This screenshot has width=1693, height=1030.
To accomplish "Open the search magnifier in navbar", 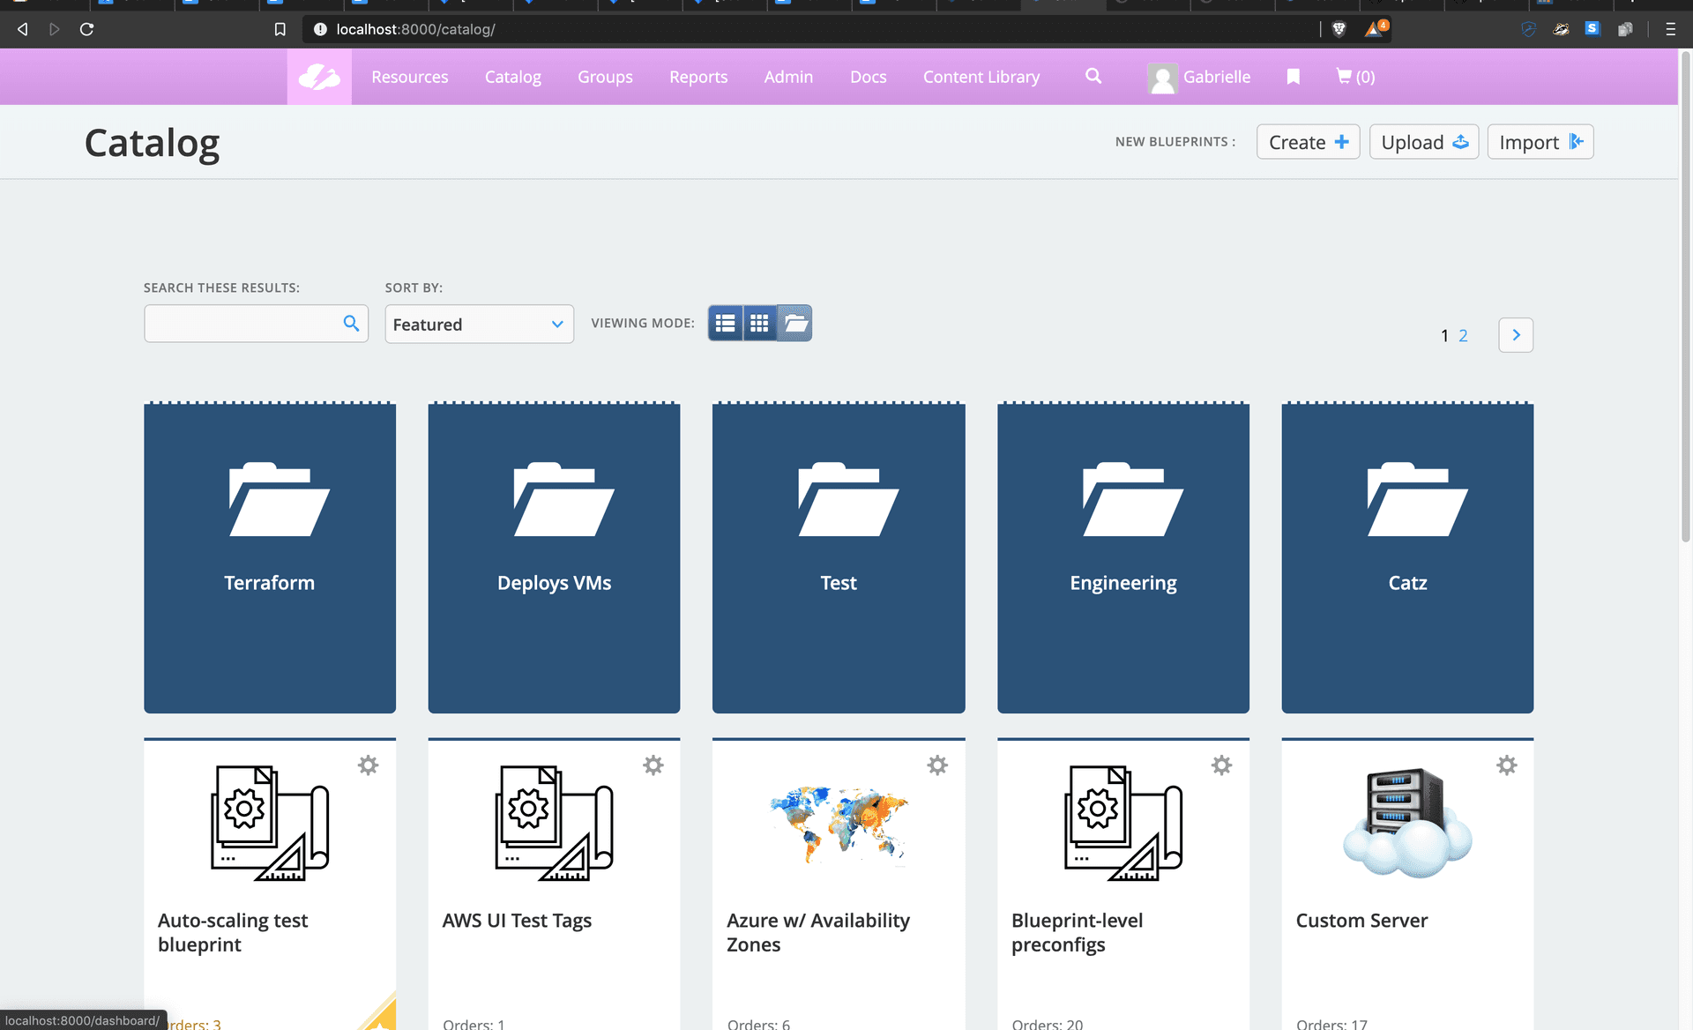I will tap(1093, 76).
